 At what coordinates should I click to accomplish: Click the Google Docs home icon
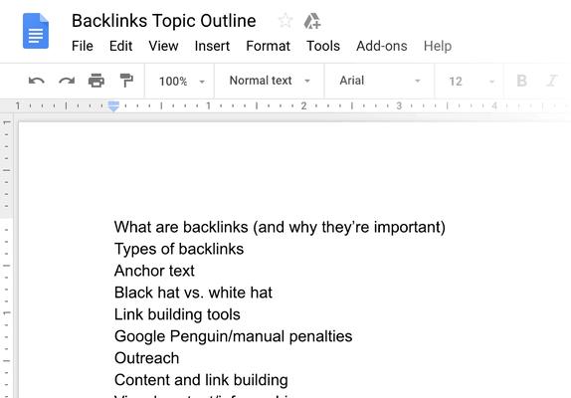tap(36, 31)
